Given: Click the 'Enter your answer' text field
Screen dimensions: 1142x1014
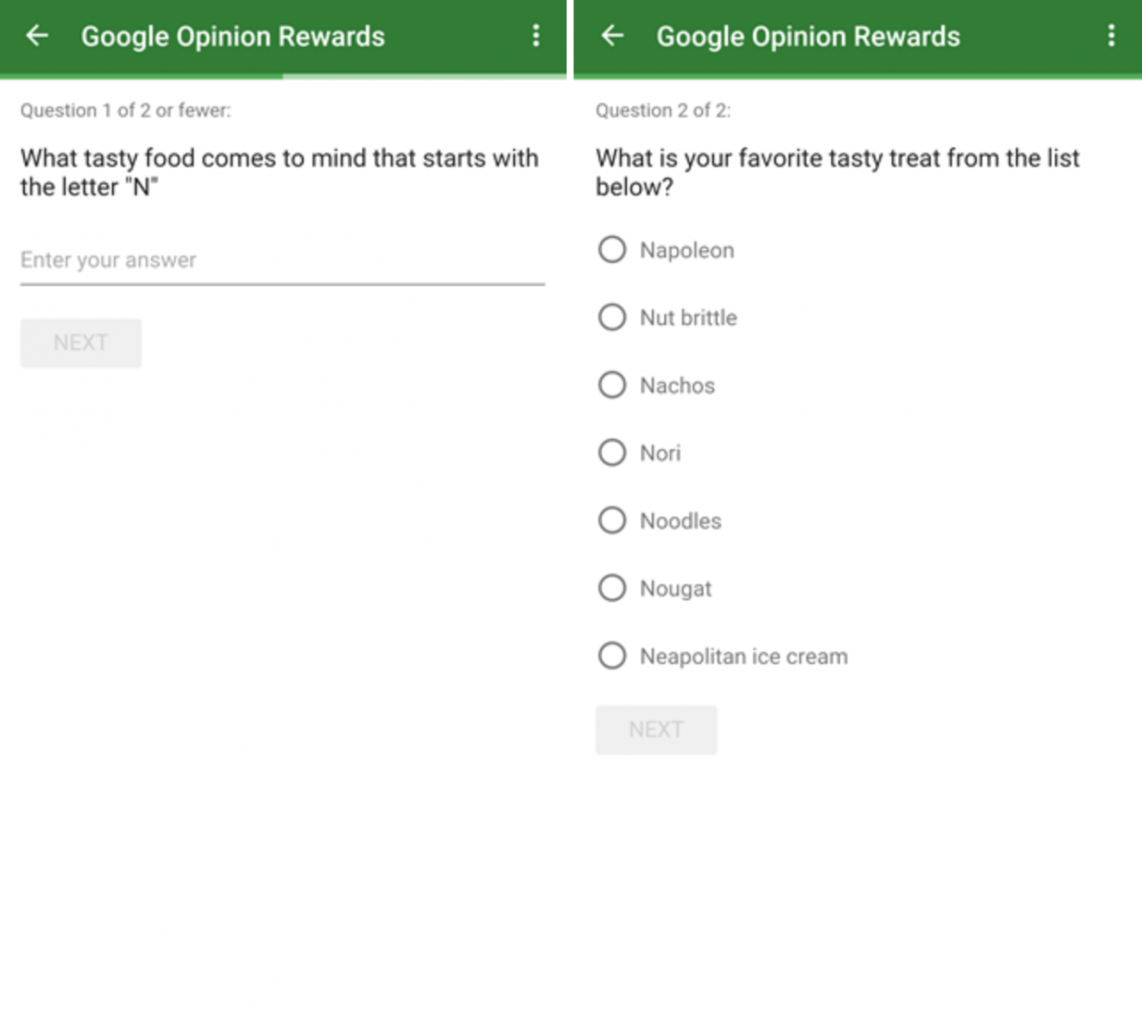Looking at the screenshot, I should coord(282,261).
